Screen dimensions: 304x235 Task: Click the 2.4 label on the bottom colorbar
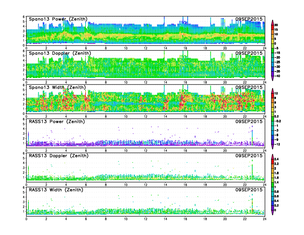[276, 159]
